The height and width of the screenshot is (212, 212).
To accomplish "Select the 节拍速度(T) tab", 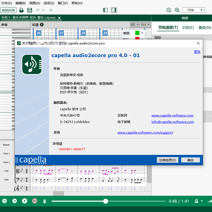I will pos(168,28).
